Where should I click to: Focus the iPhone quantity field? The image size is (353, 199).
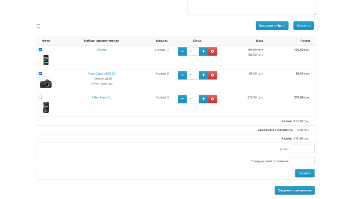coord(193,51)
